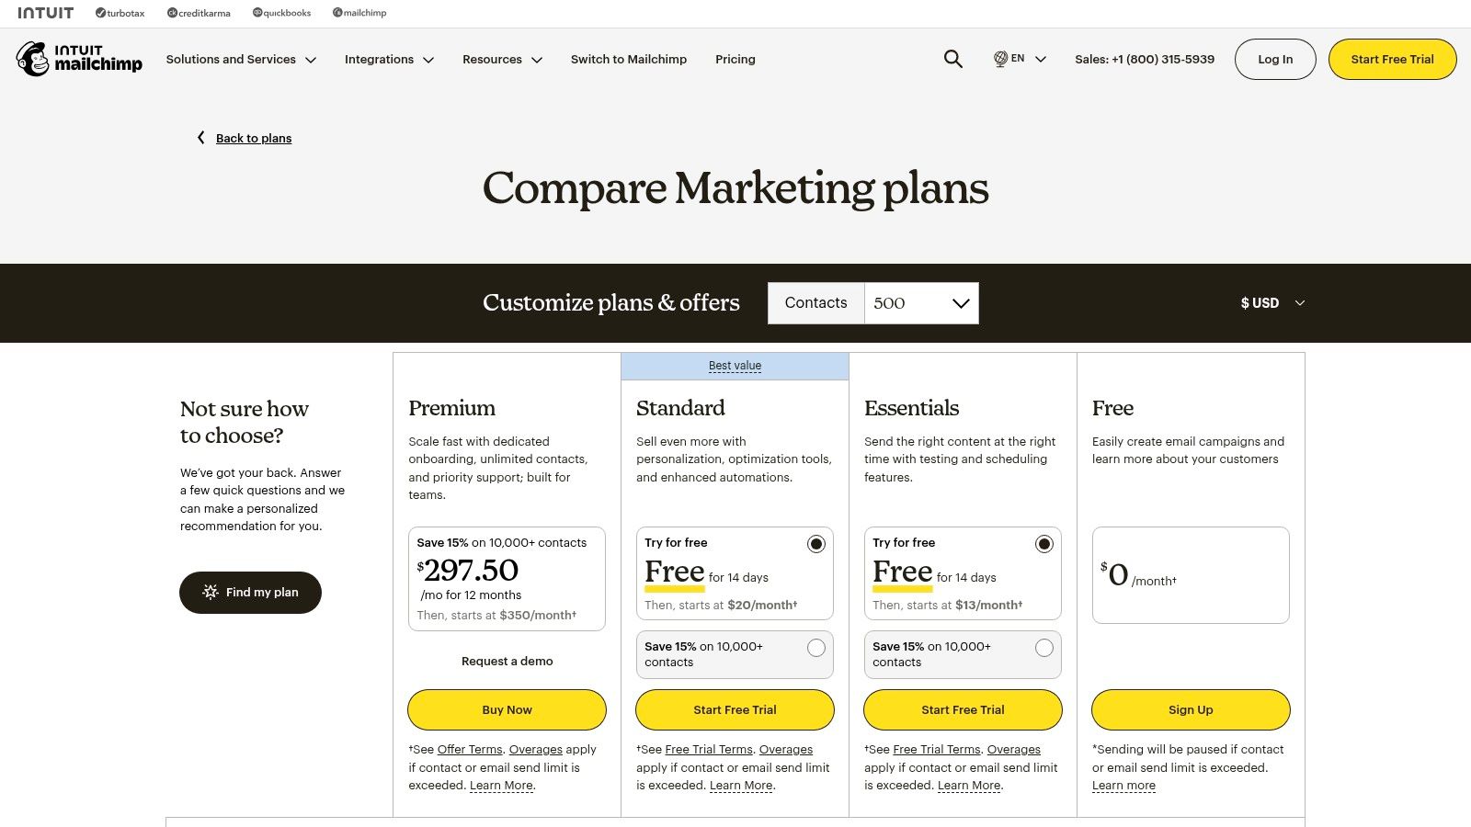The width and height of the screenshot is (1471, 827).
Task: Open the USD currency dropdown
Action: [1272, 302]
